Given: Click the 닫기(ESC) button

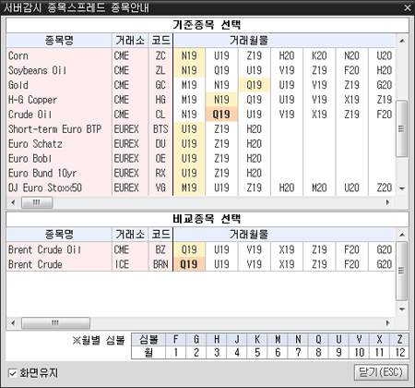Looking at the screenshot, I should click(x=381, y=372).
